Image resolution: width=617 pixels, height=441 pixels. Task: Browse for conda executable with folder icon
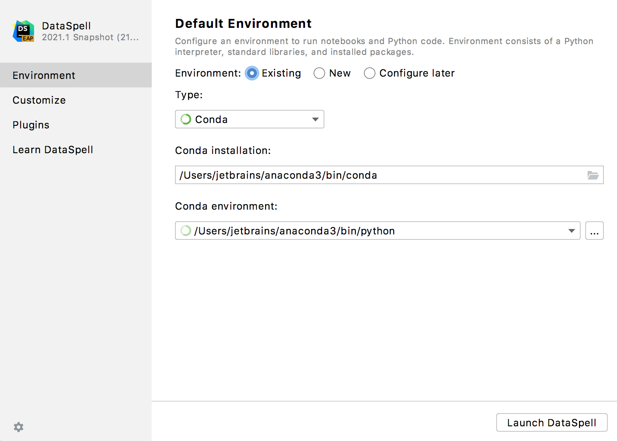tap(593, 175)
